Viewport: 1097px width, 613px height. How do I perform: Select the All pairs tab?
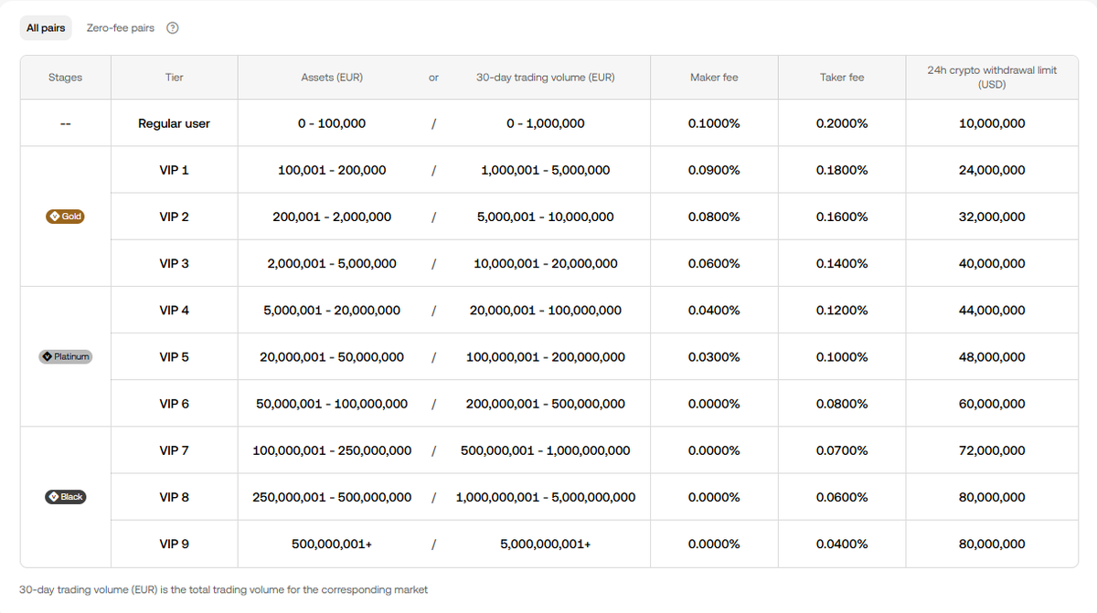pos(46,28)
